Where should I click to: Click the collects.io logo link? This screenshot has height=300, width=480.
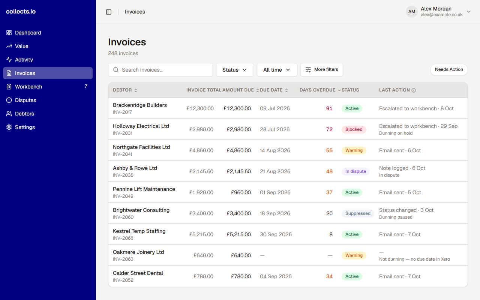(x=21, y=12)
